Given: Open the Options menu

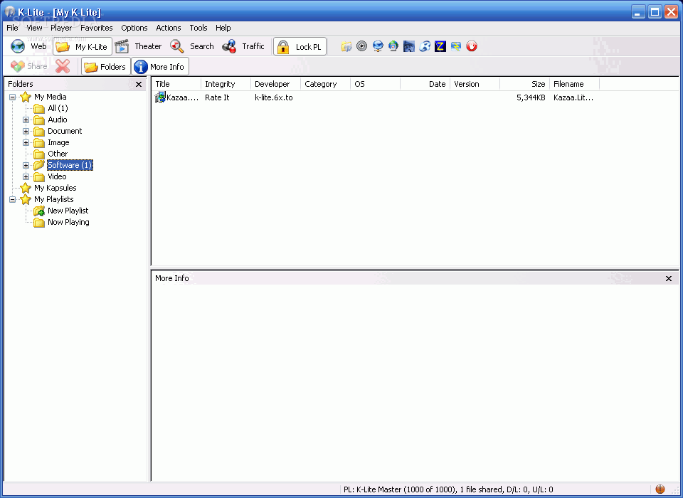Looking at the screenshot, I should click(134, 28).
